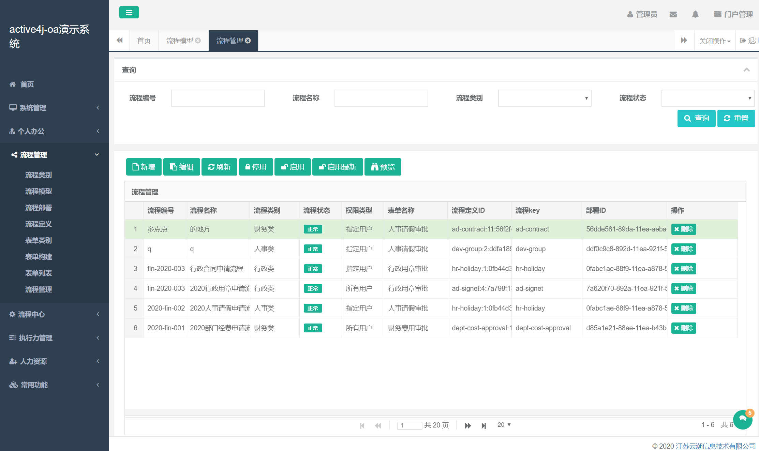Open the 流程类别 dropdown in the query form
Image resolution: width=759 pixels, height=451 pixels.
point(544,98)
